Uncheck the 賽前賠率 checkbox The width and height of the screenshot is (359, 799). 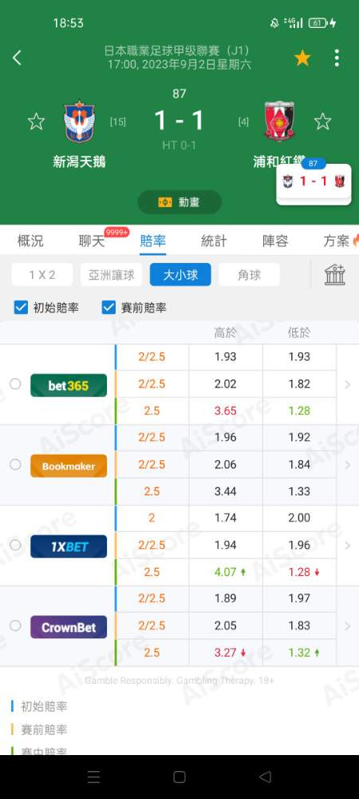click(108, 308)
